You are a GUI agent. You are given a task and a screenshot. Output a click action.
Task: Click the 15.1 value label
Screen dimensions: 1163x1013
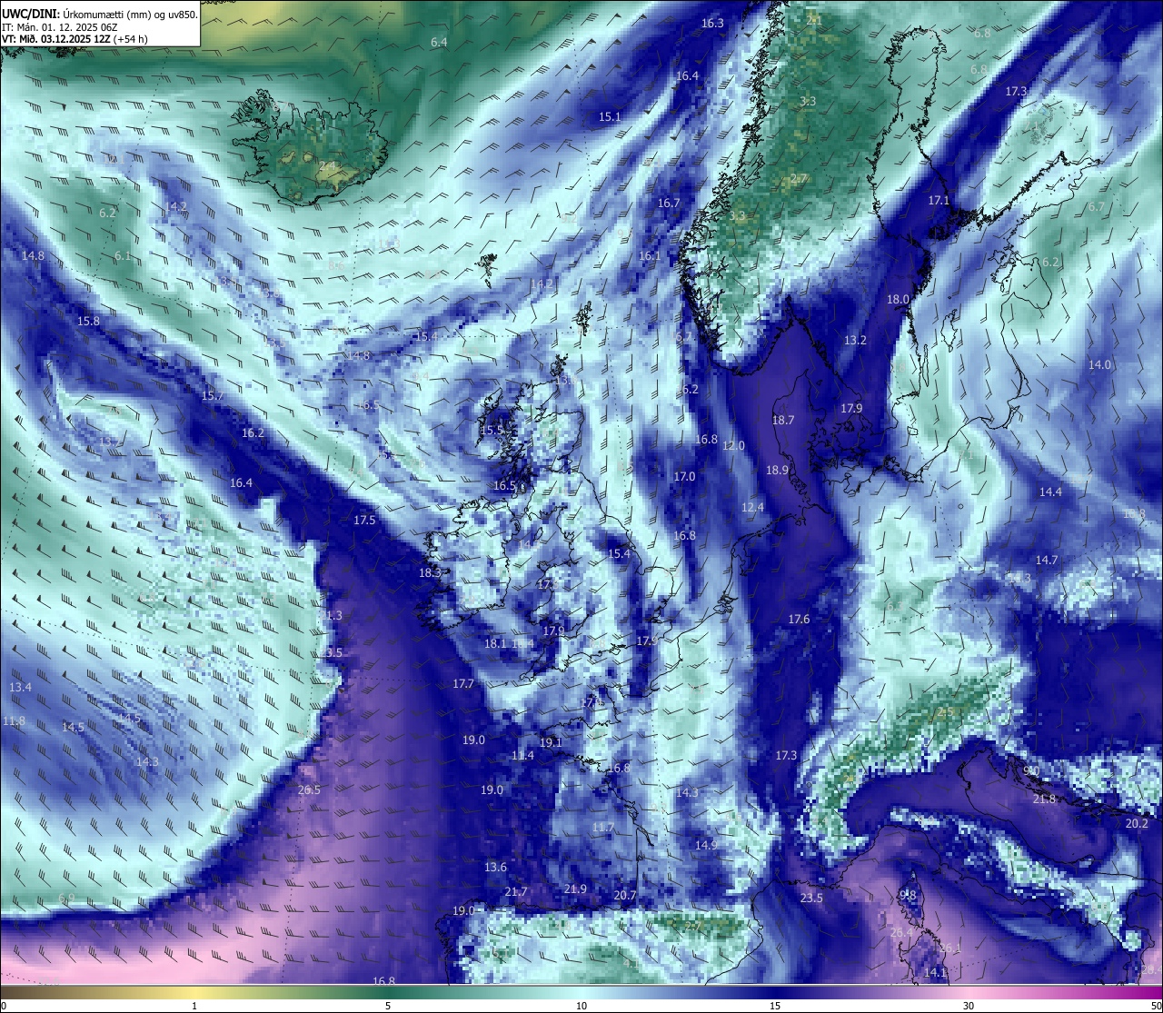pyautogui.click(x=610, y=117)
